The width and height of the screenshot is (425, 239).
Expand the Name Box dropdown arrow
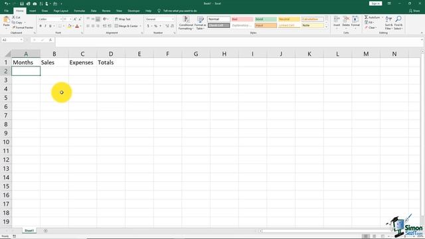(x=21, y=40)
